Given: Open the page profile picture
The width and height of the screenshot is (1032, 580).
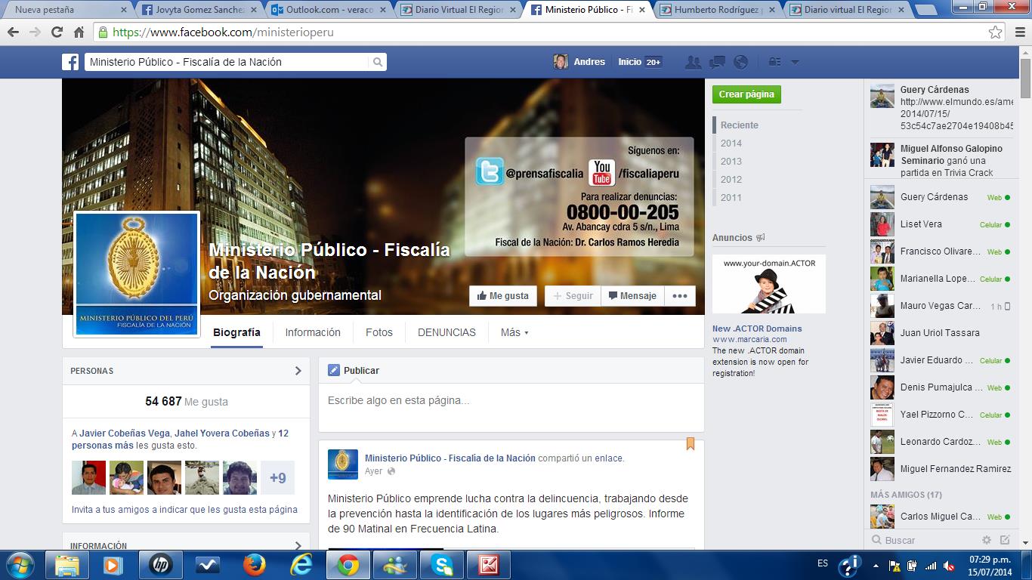Looking at the screenshot, I should (x=137, y=274).
